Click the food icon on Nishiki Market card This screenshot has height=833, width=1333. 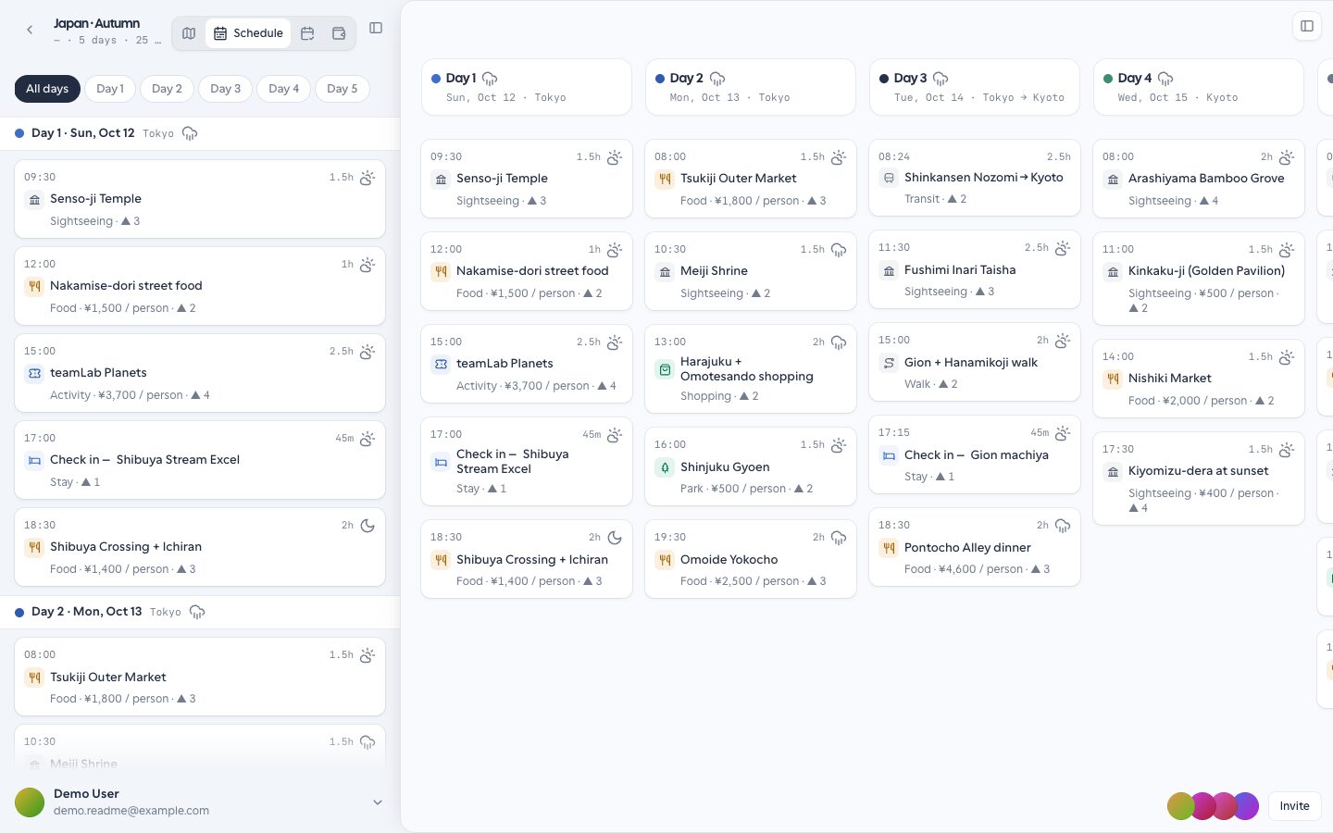1113,379
